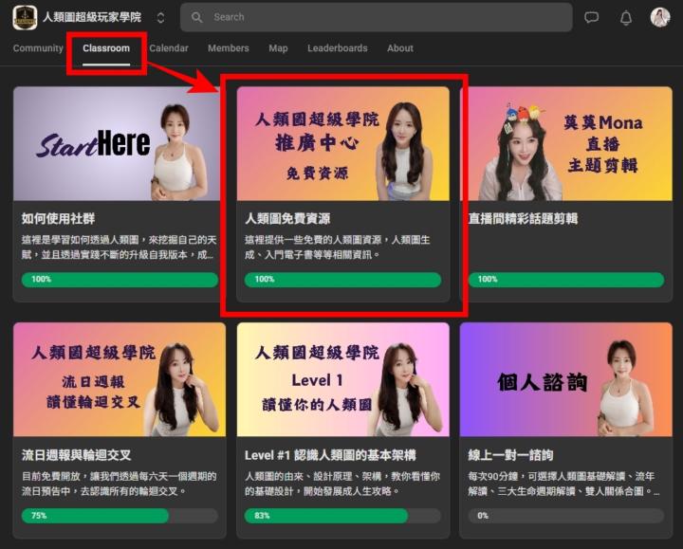Click the 100% progress bar under 人類圖免費資源
Screen dimensions: 683x549
(x=342, y=280)
